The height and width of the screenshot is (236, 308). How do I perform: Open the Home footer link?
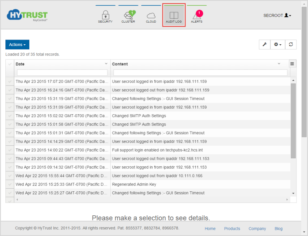pyautogui.click(x=210, y=229)
